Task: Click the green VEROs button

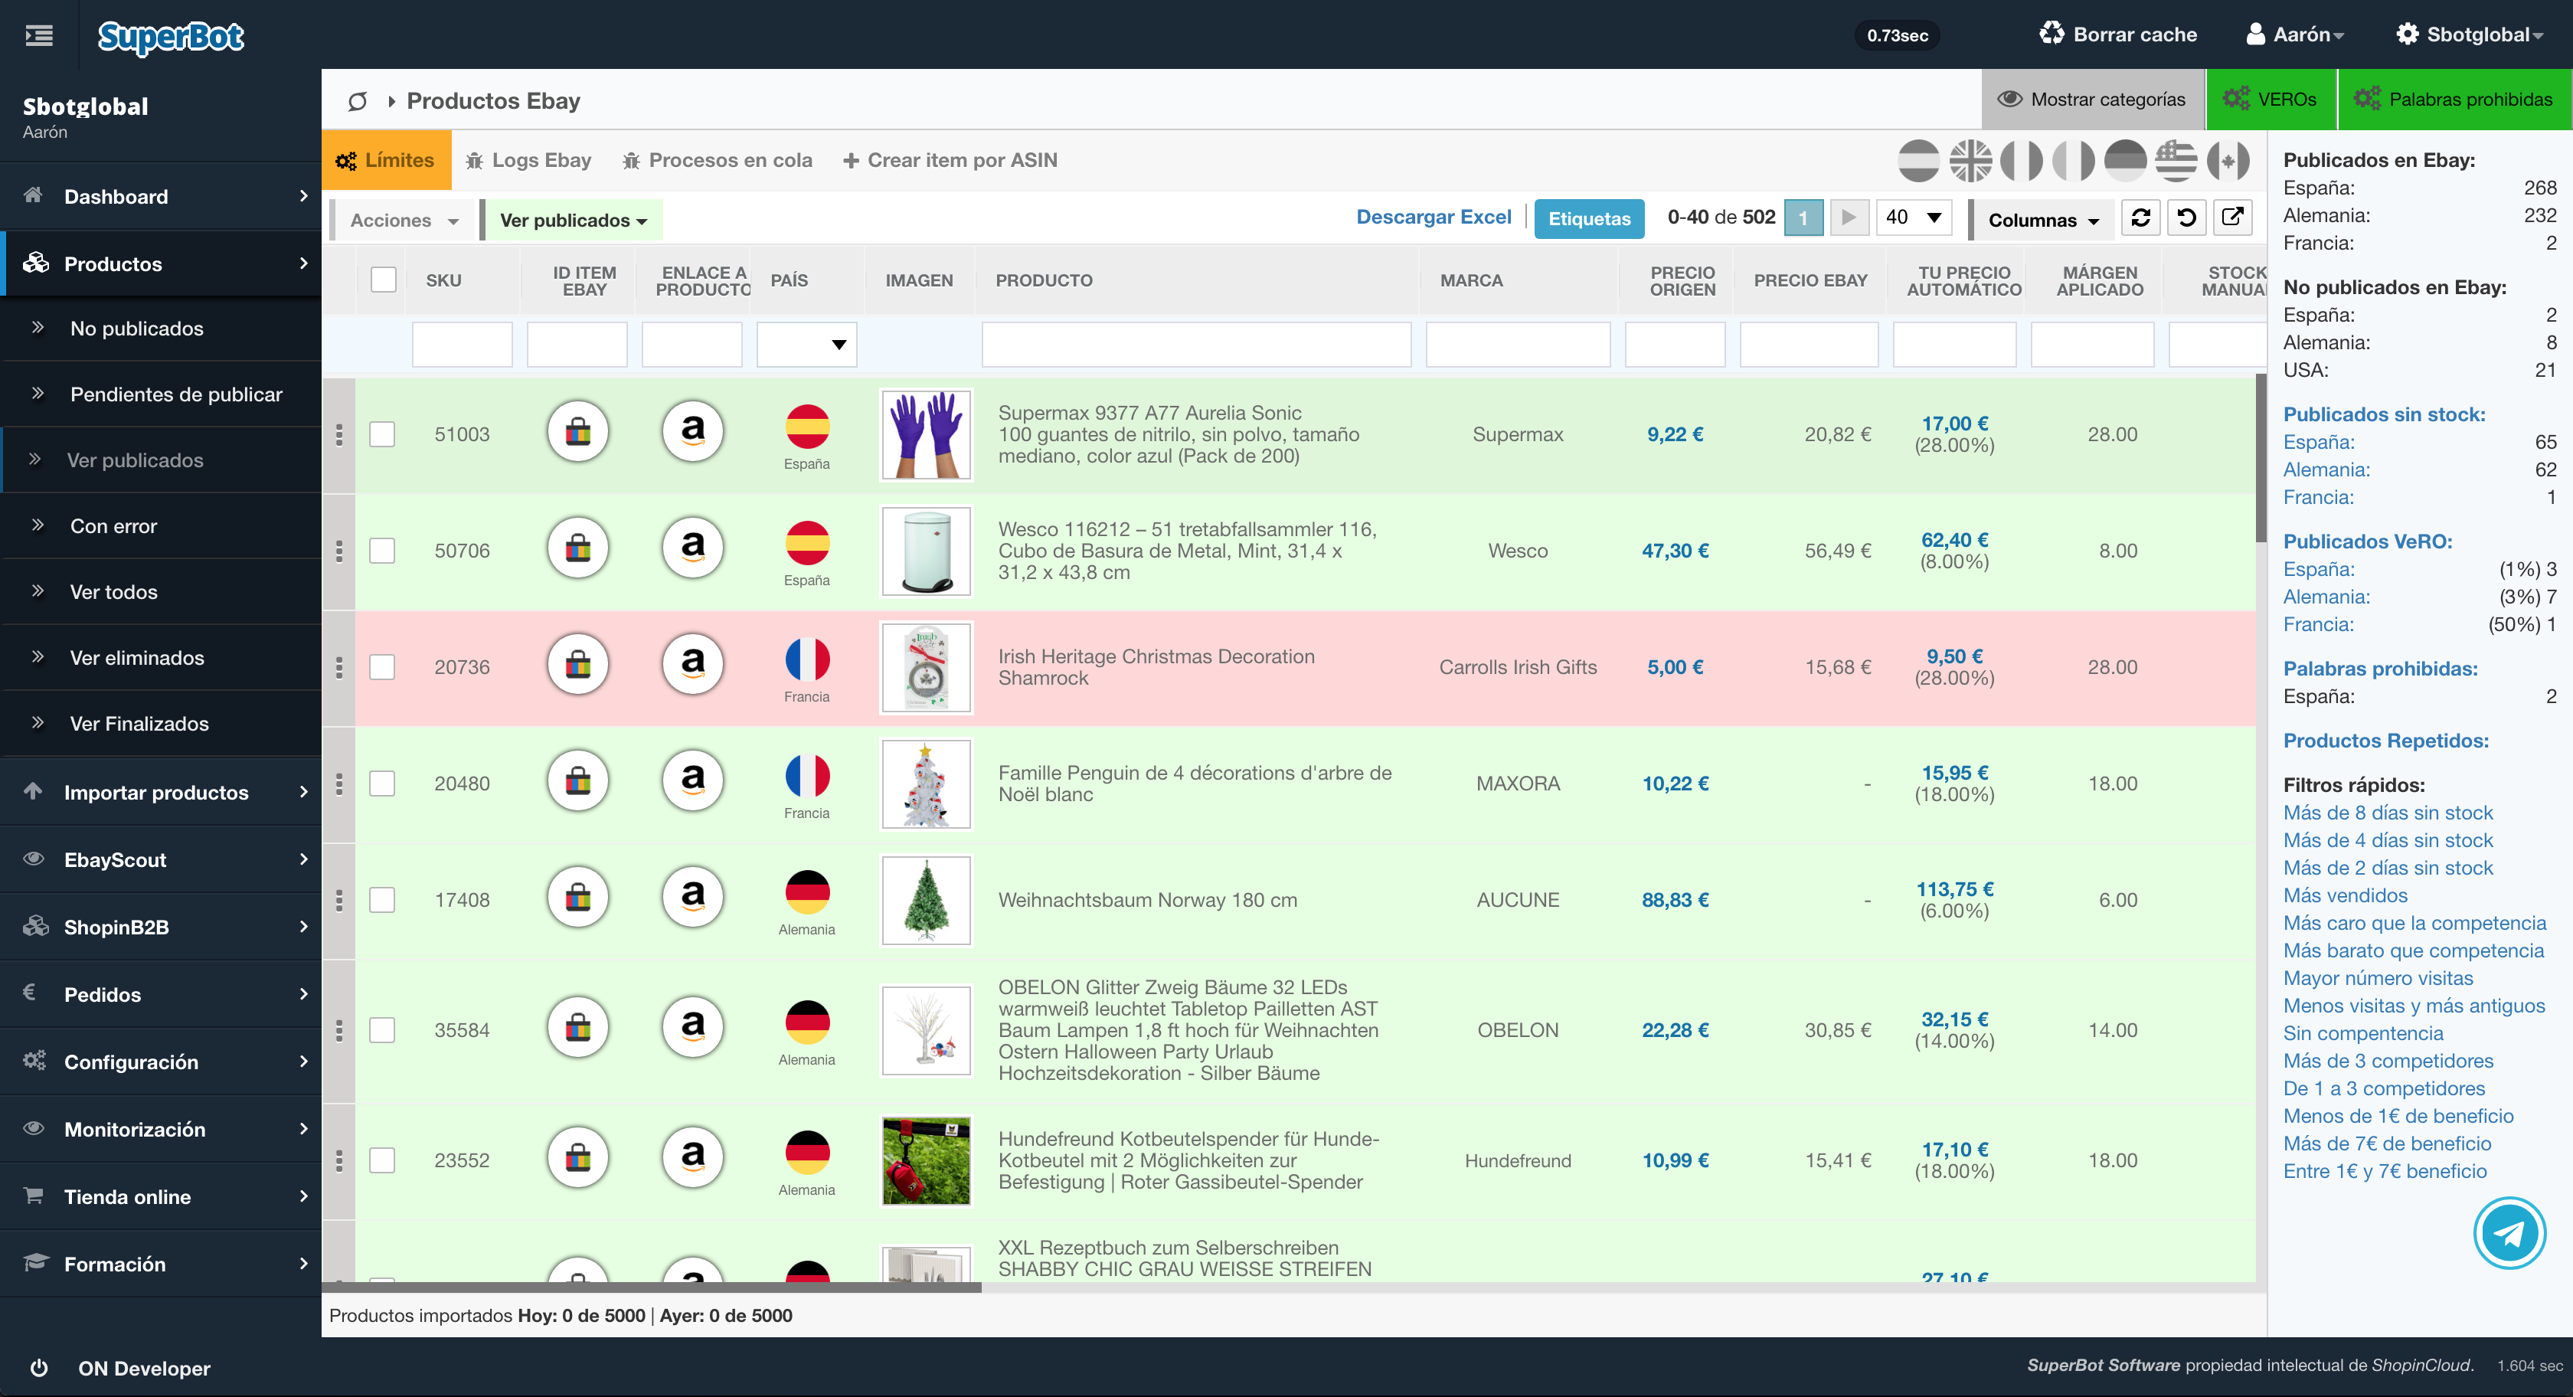Action: (2271, 99)
